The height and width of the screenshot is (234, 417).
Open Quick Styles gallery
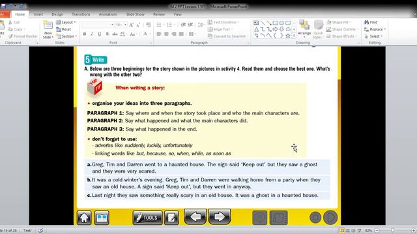point(318,30)
